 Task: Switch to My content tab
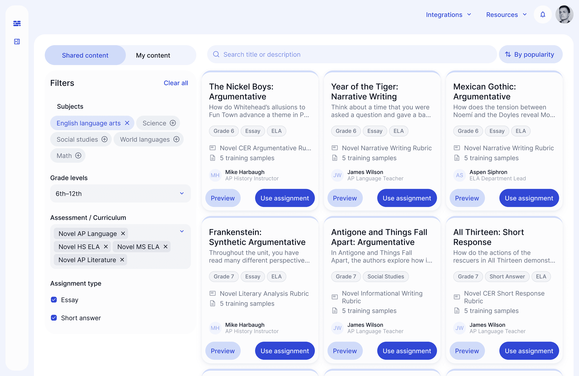[x=153, y=55]
